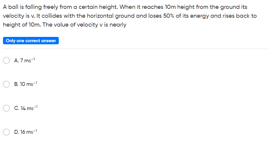The image size is (273, 142).
Task: Select the radio button for option B
Action: tap(6, 84)
